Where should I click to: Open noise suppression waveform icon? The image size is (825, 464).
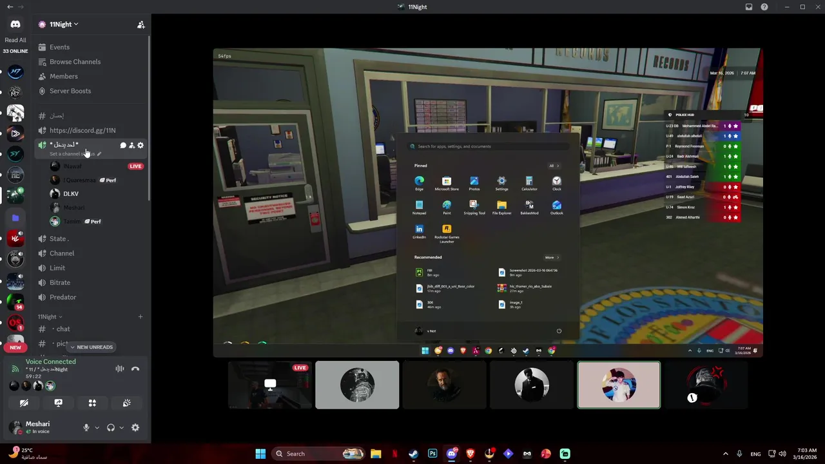119,369
